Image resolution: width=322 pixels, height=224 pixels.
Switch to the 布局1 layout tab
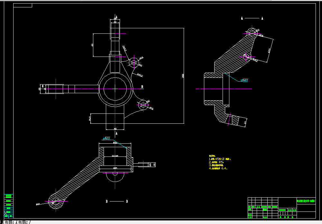click(9, 222)
